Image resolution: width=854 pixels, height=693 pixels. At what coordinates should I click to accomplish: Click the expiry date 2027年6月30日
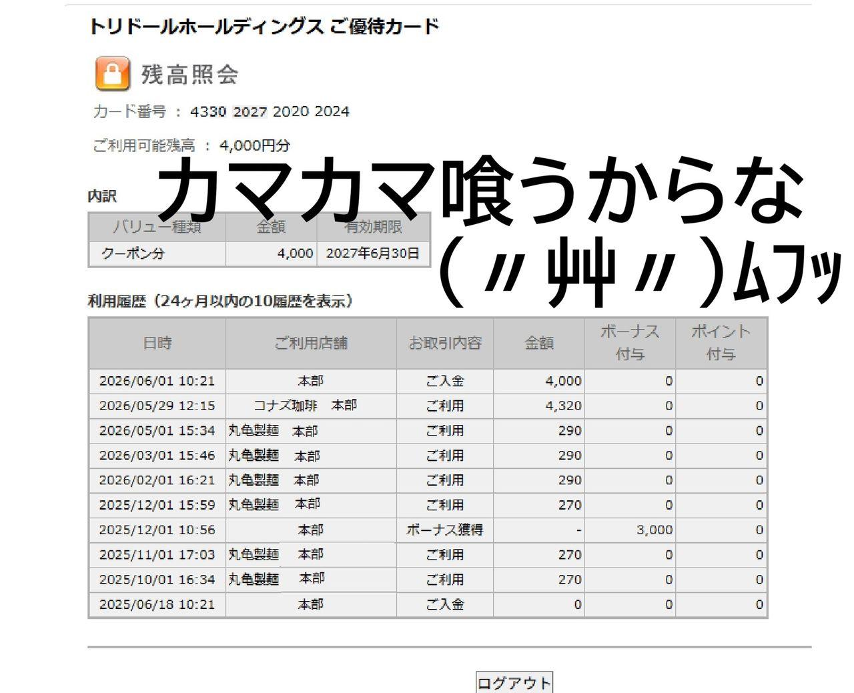[x=373, y=253]
